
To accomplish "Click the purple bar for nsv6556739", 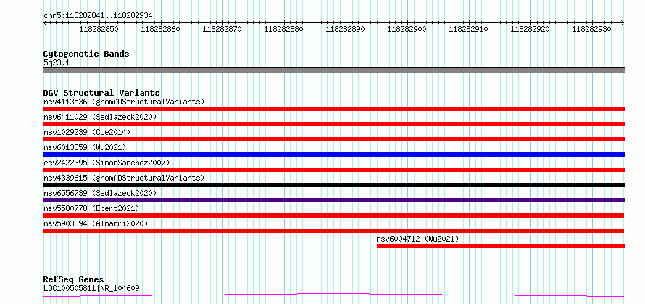I will tap(333, 200).
